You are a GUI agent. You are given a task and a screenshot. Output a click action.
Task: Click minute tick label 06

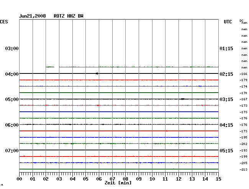pos(99,179)
